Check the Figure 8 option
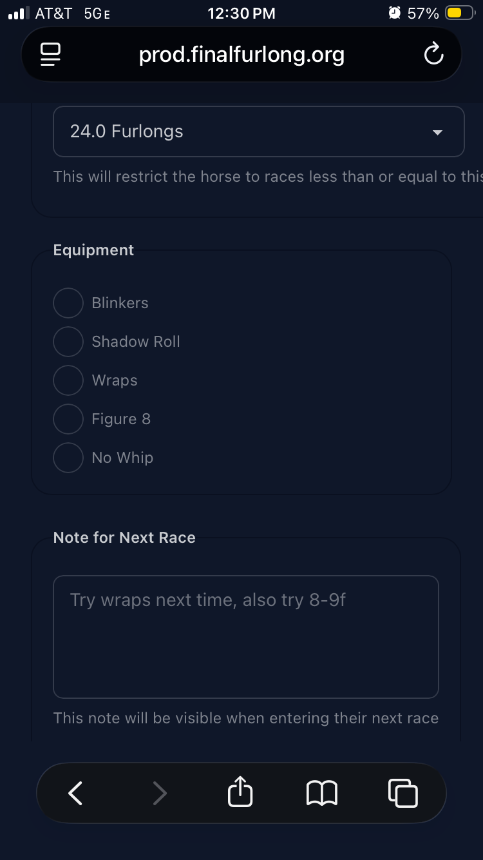This screenshot has height=860, width=483. 68,419
